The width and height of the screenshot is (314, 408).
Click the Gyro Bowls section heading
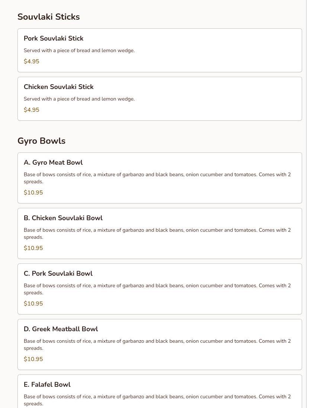(41, 141)
